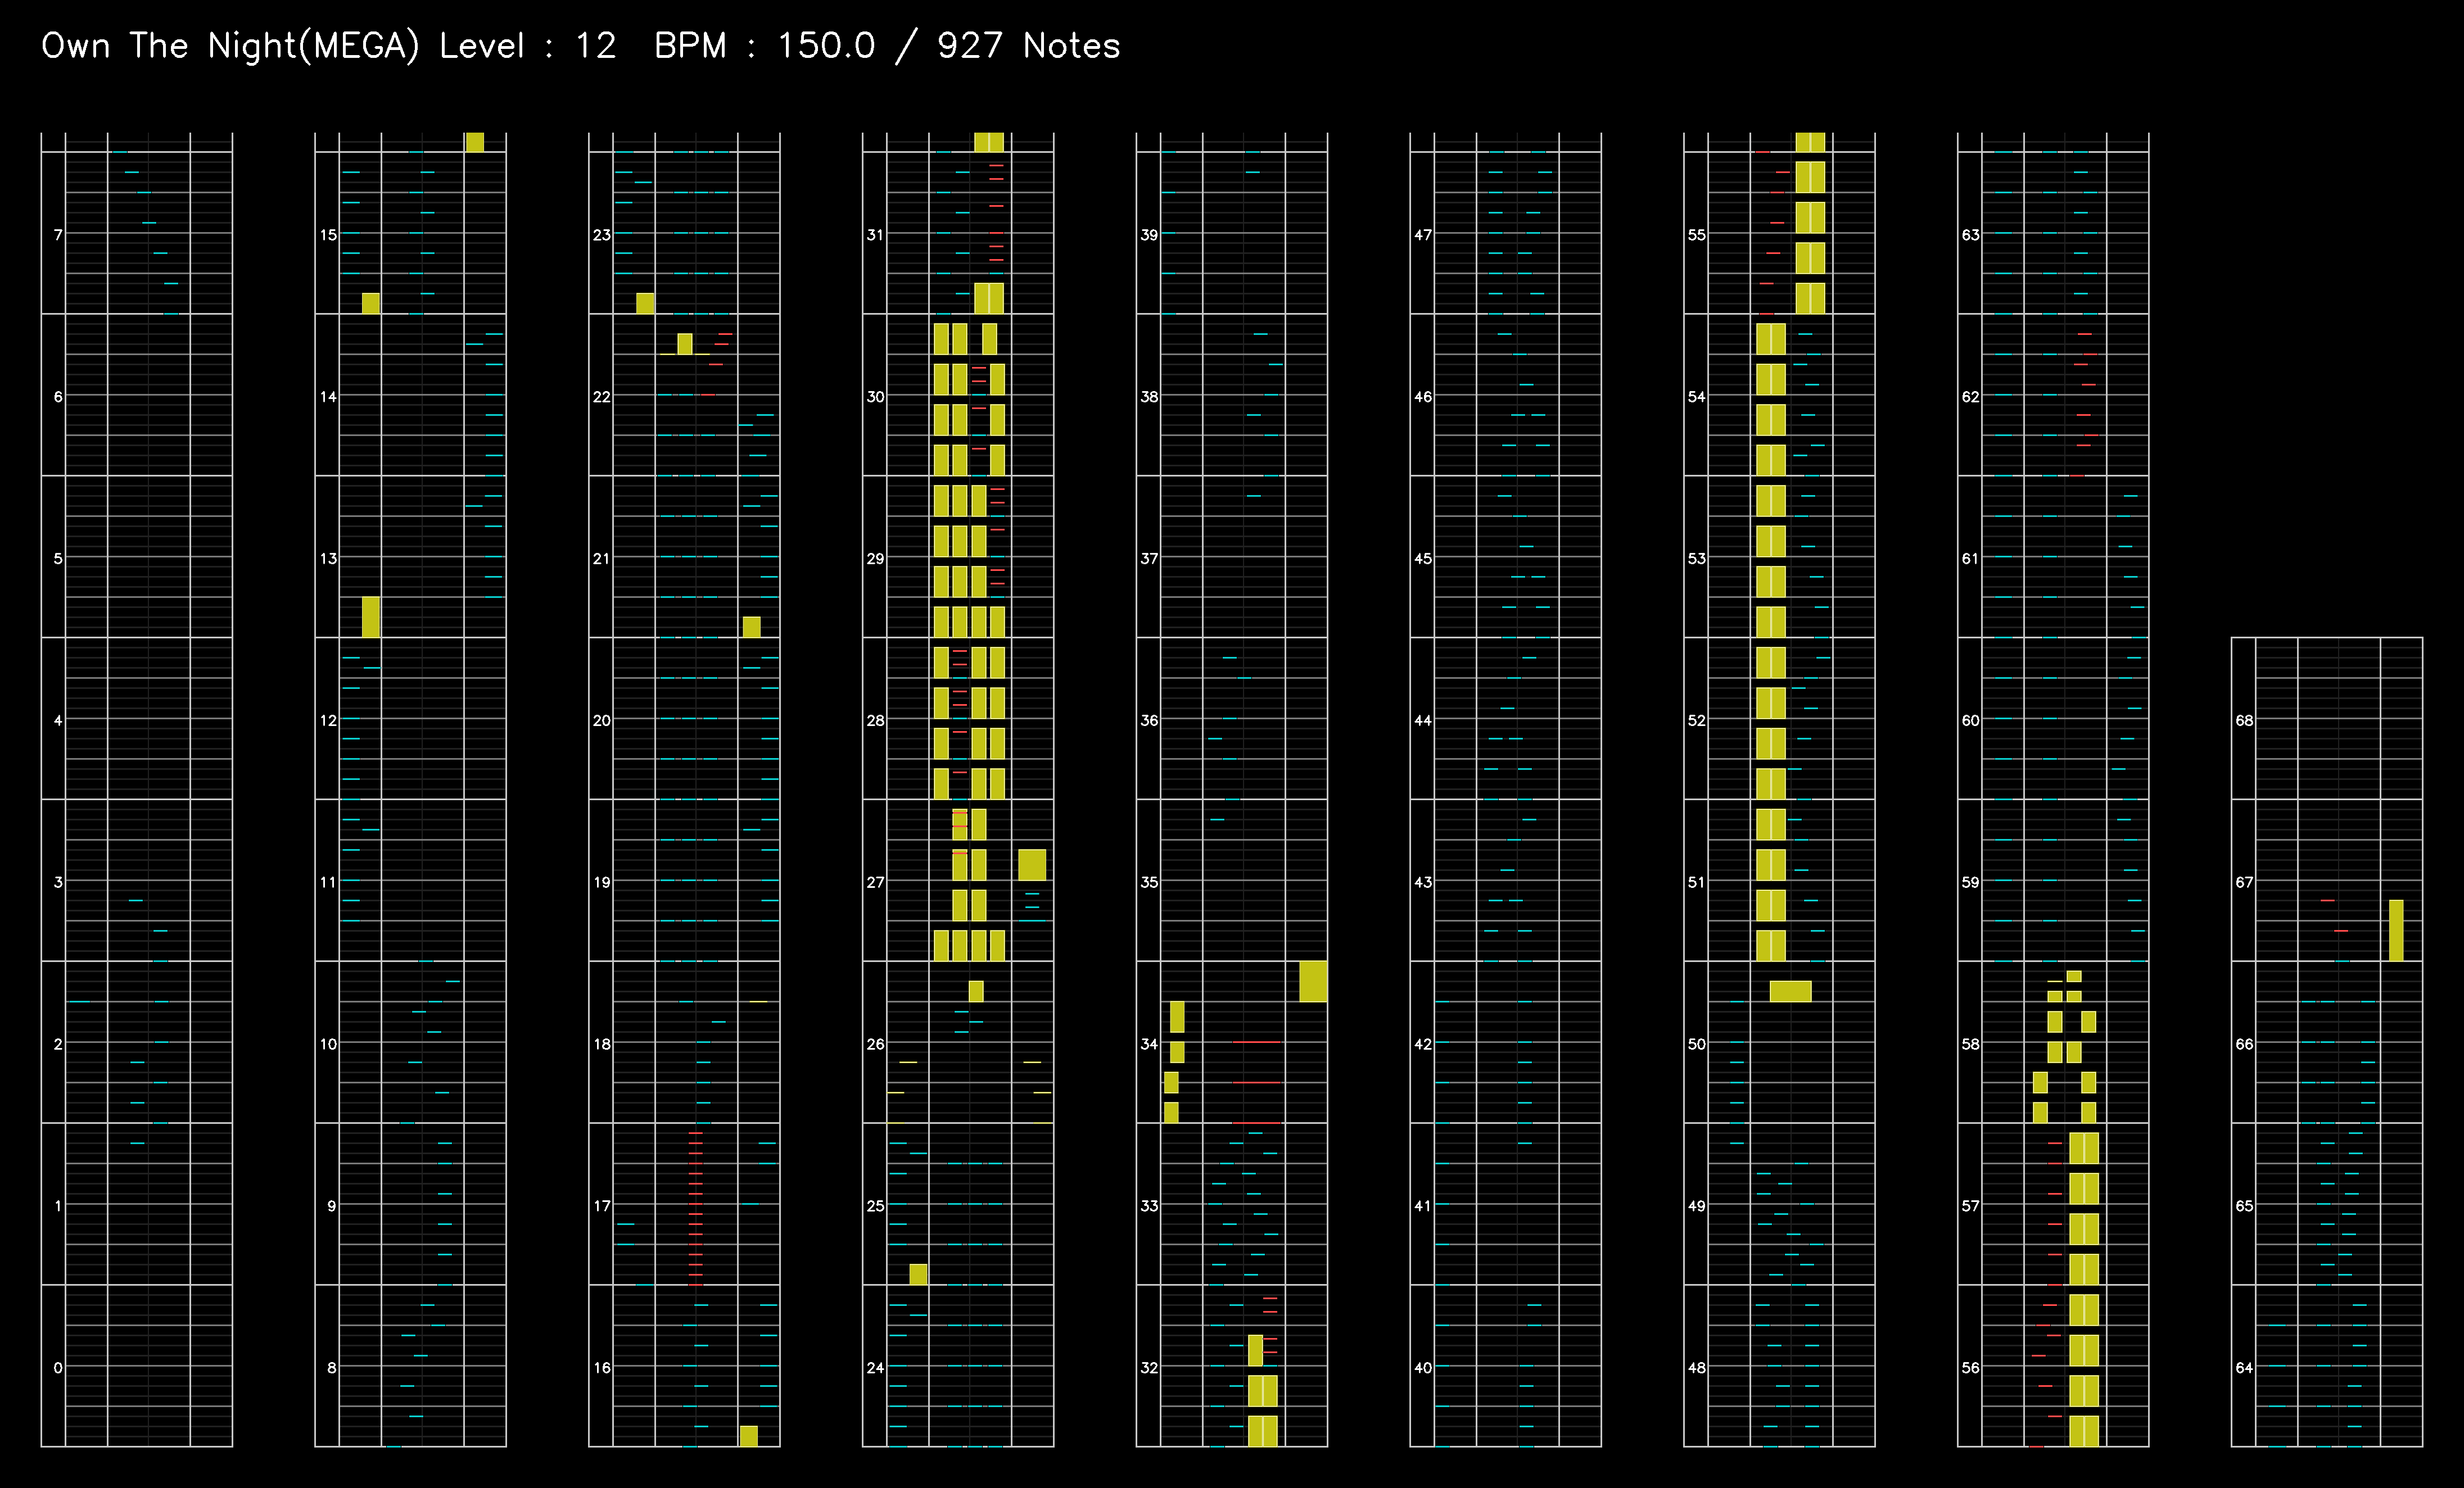Click measure number 34 label
The image size is (2464, 1488).
point(1150,1044)
